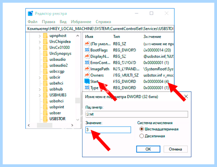Confirm the DWORD change with OK
217x167 pixels.
(148, 149)
